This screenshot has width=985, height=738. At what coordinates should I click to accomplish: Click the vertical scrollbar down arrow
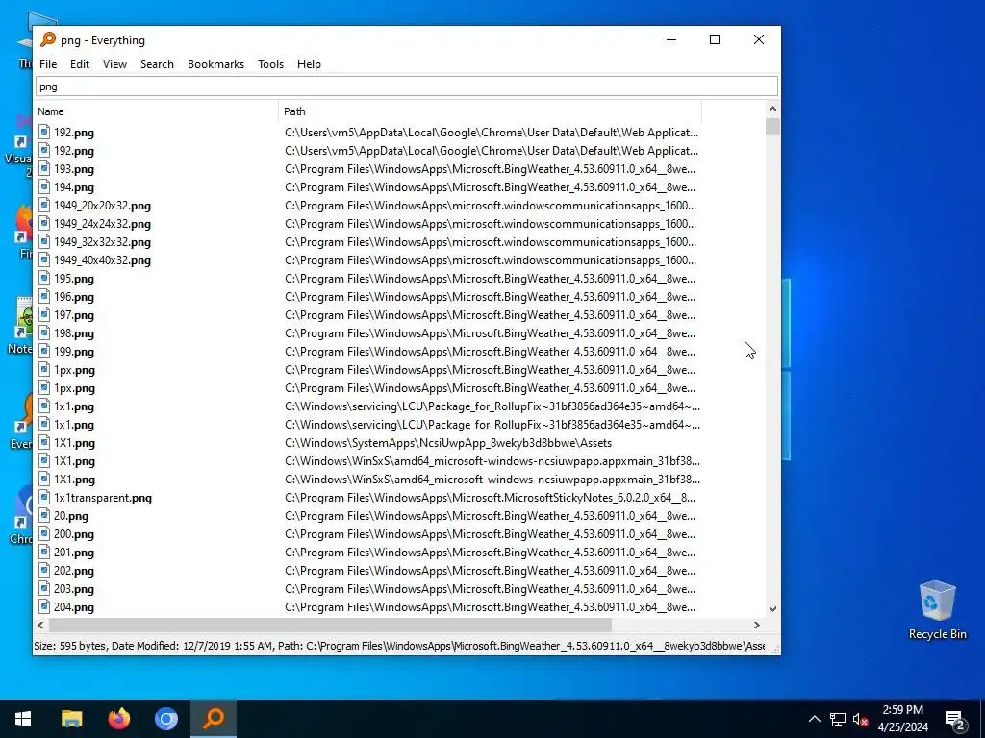tap(772, 608)
